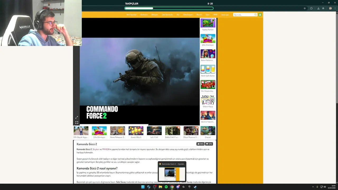Click the expand arrows icon beside game
Viewport: 338px width, 190px height.
pyautogui.click(x=77, y=117)
